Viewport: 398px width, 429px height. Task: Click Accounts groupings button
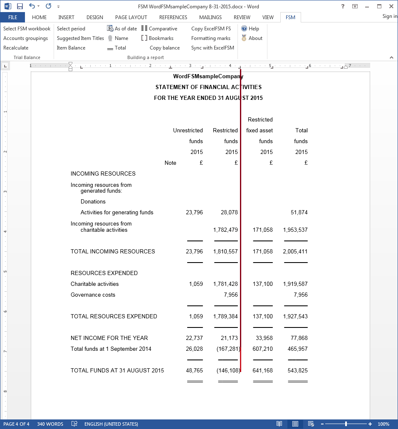[25, 38]
